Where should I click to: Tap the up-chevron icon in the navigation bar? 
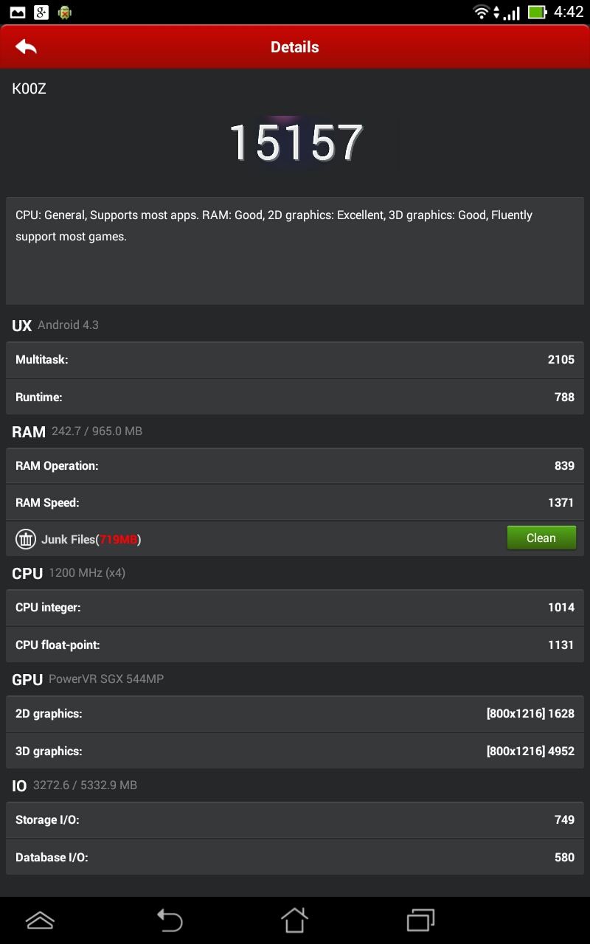coord(40,920)
